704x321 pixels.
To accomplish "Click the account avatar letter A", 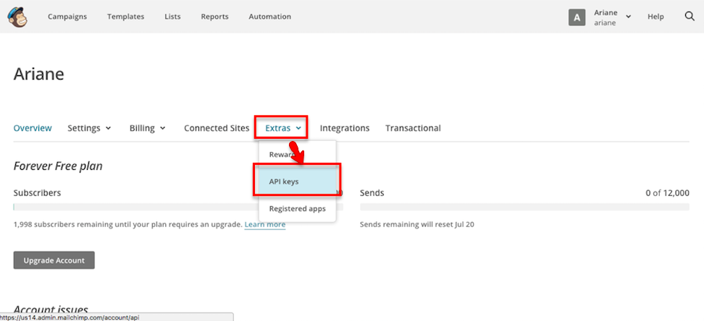I will point(577,17).
